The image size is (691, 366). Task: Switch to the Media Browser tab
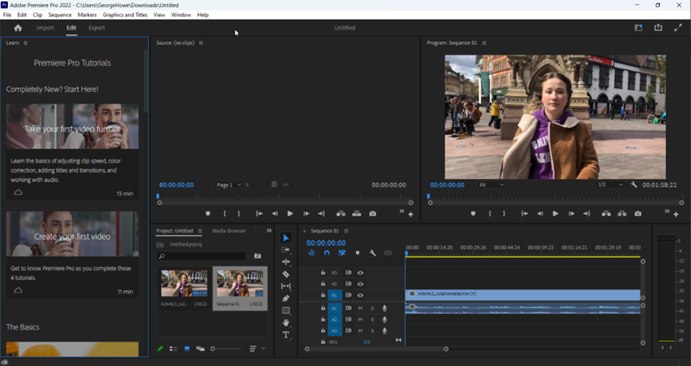click(229, 231)
